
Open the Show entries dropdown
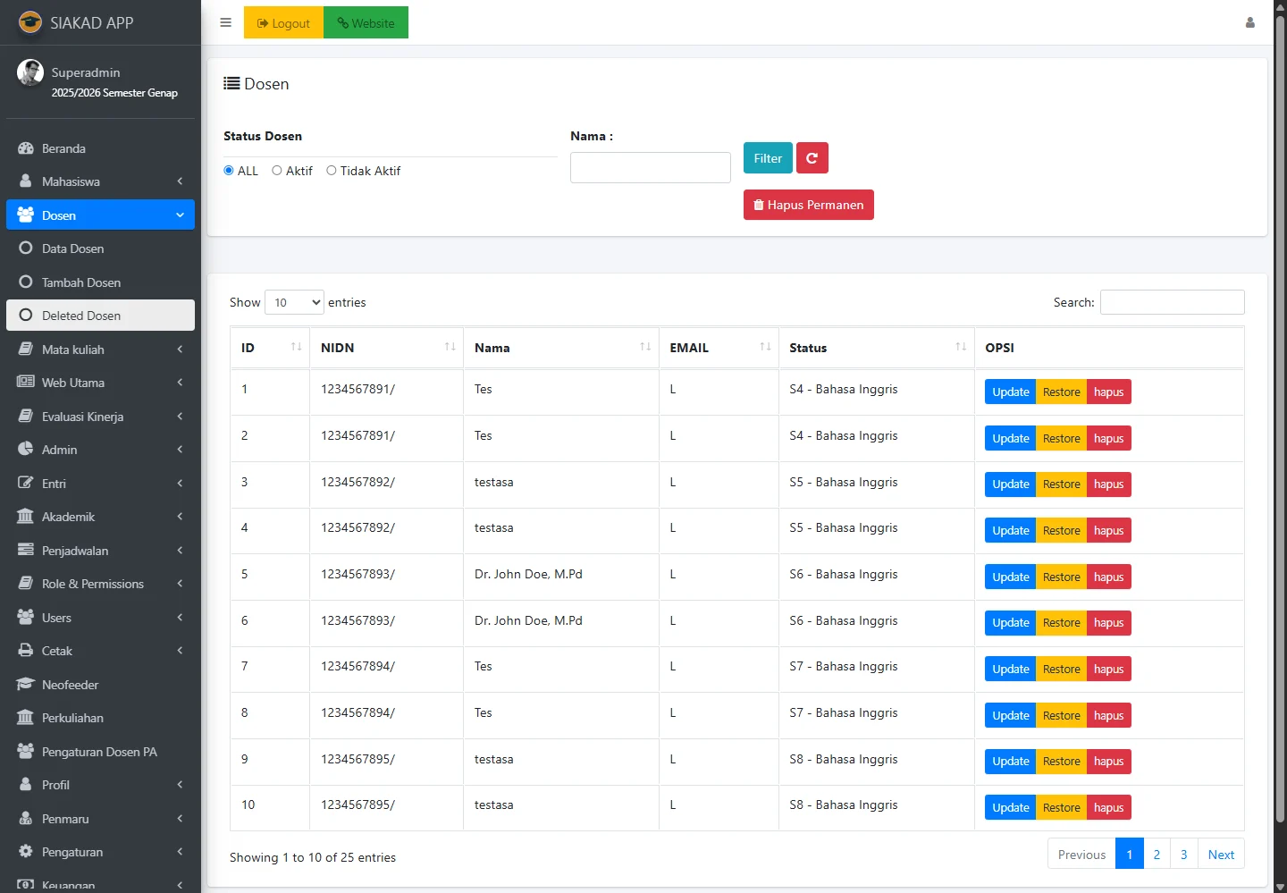click(294, 303)
